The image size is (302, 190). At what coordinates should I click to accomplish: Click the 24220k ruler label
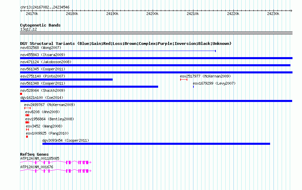(x=233, y=14)
